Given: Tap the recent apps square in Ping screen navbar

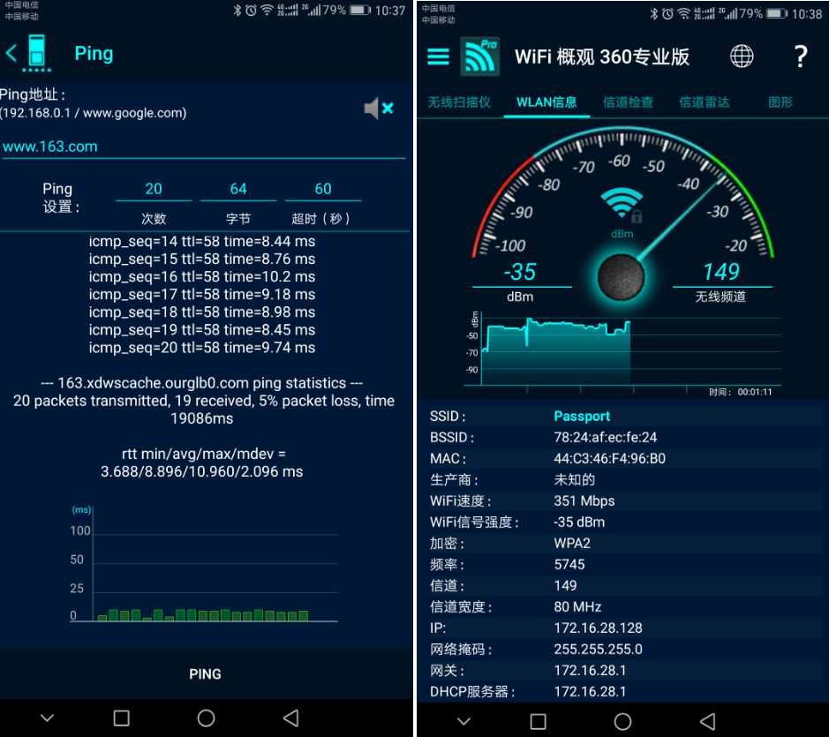Looking at the screenshot, I should tap(122, 718).
